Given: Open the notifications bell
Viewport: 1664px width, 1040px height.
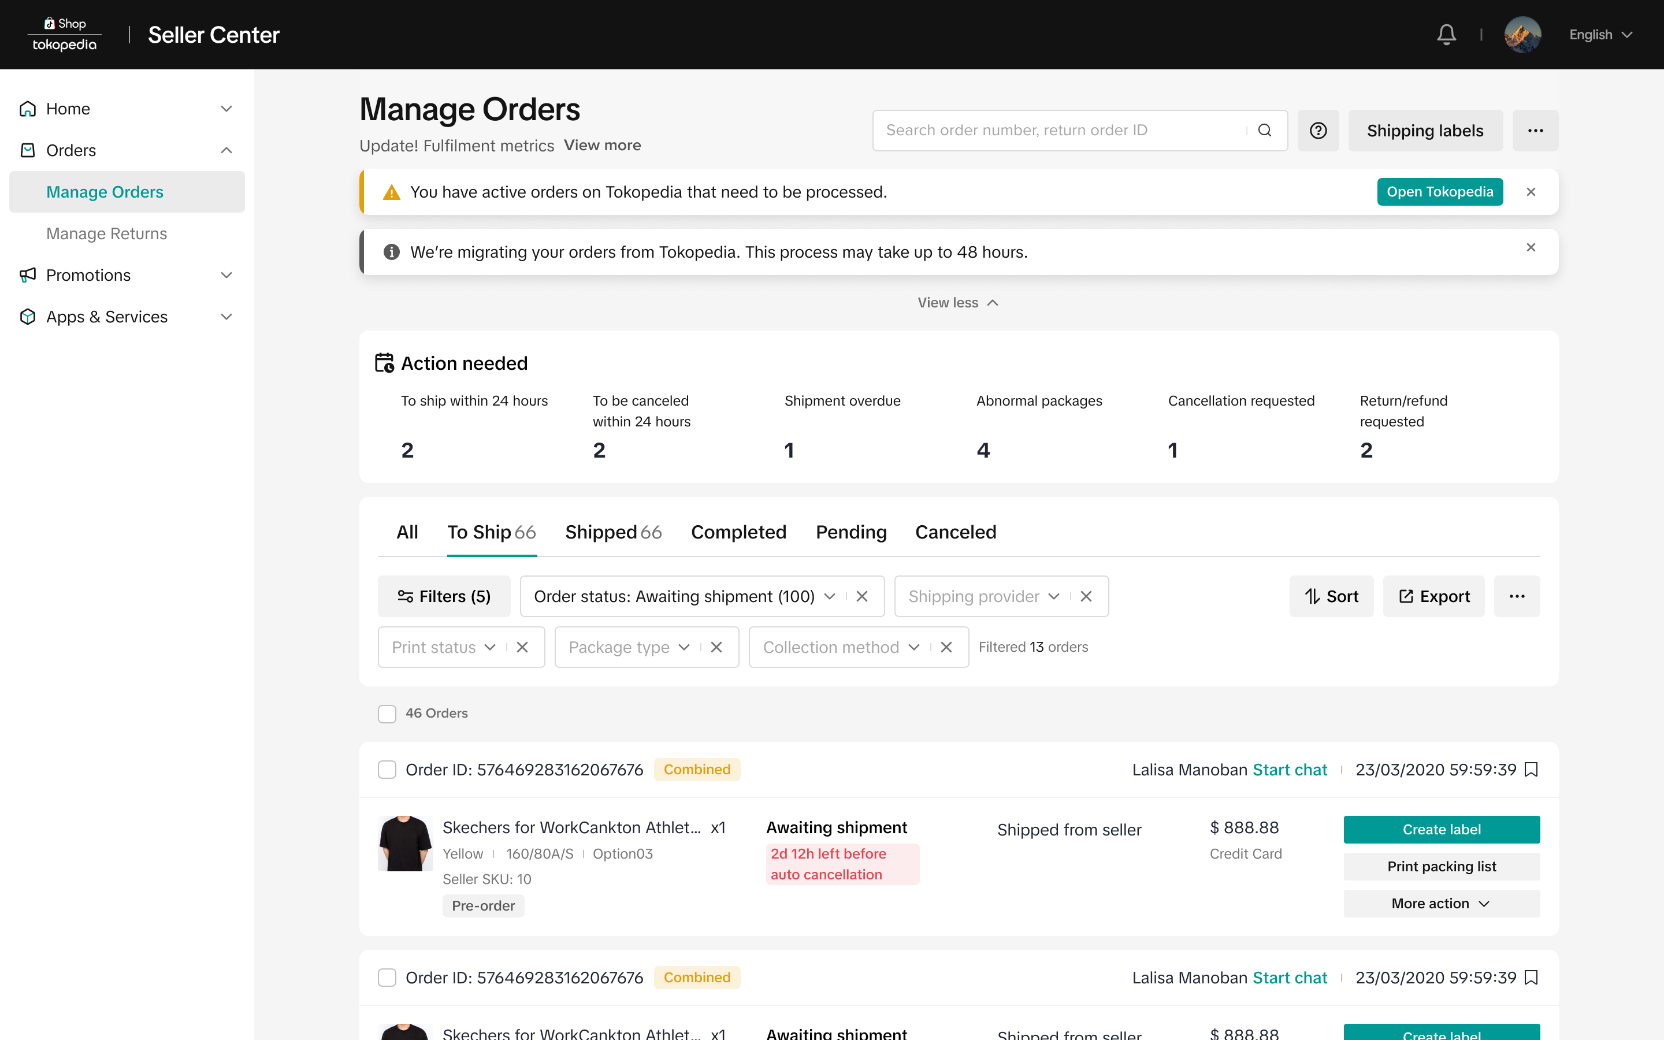Looking at the screenshot, I should pyautogui.click(x=1446, y=35).
